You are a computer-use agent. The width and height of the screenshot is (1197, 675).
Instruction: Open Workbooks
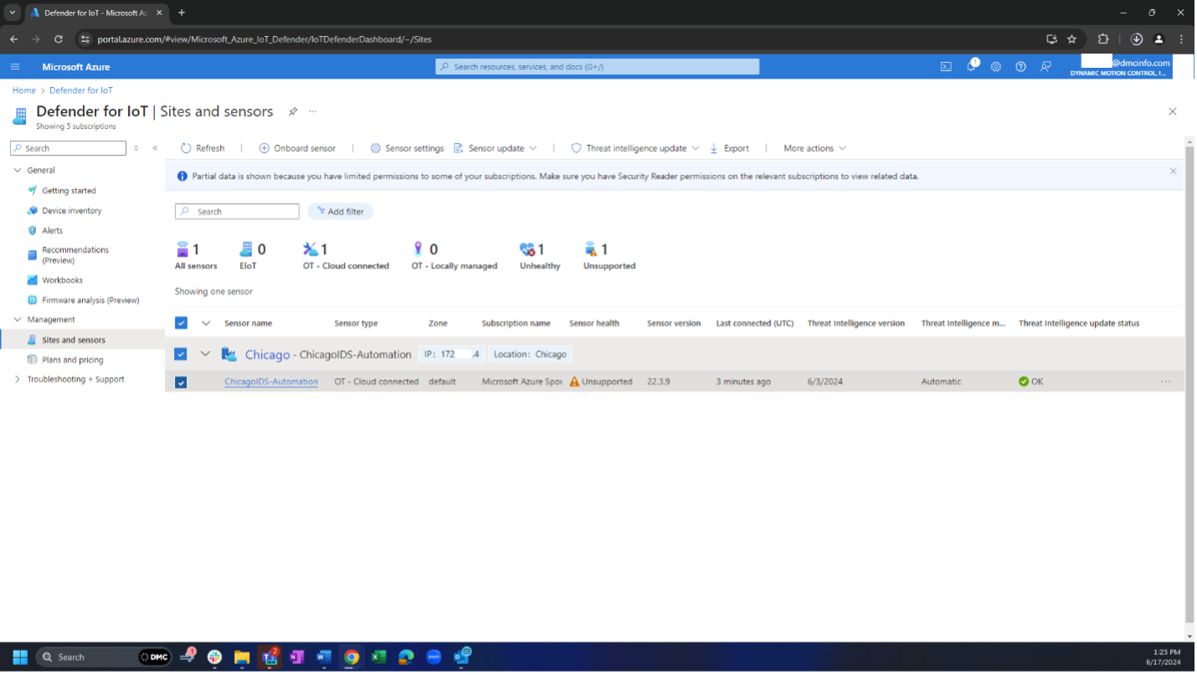tap(62, 281)
